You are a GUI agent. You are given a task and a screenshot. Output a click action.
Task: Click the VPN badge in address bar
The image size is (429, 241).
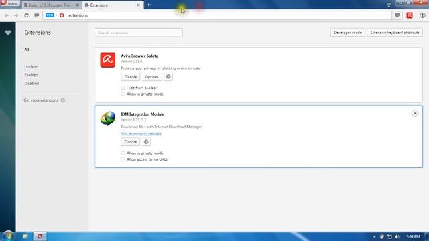click(x=50, y=15)
